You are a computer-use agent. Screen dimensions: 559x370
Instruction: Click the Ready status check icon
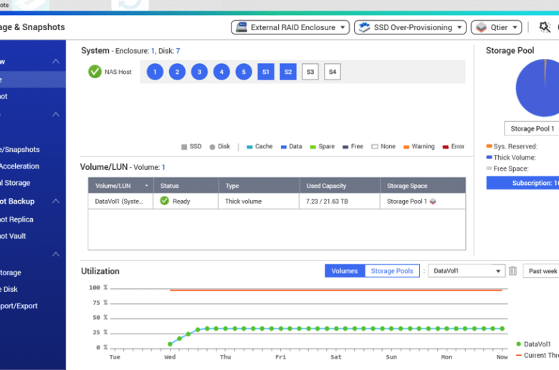pos(164,201)
